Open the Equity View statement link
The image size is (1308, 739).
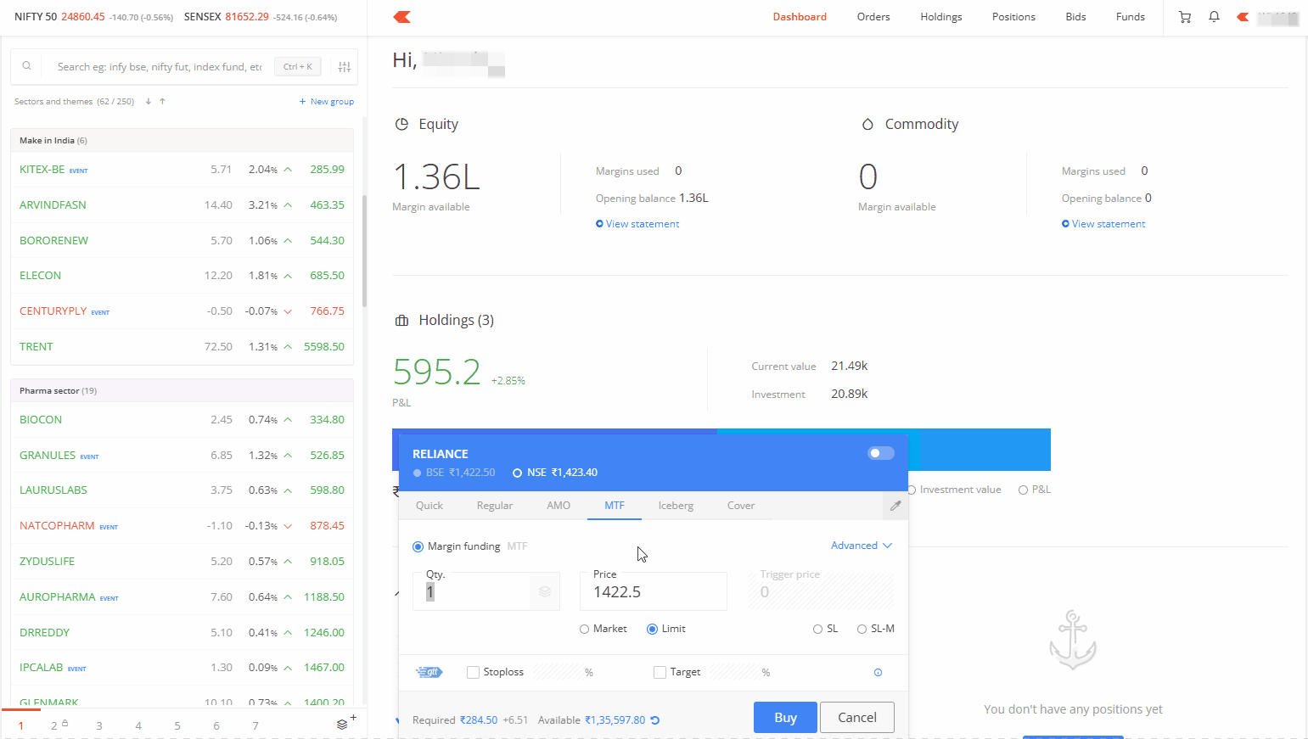637,224
